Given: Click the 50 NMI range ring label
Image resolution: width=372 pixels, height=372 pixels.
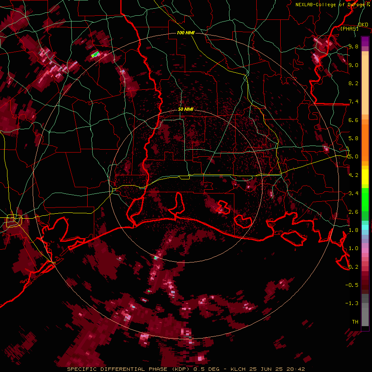Looking at the screenshot, I should coord(186,110).
